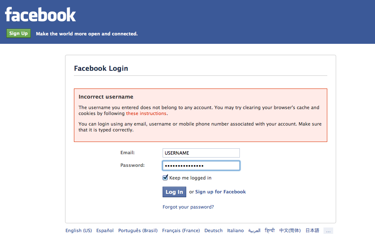The height and width of the screenshot is (249, 375).
Task: Open the 'these instructions' link
Action: 146,113
